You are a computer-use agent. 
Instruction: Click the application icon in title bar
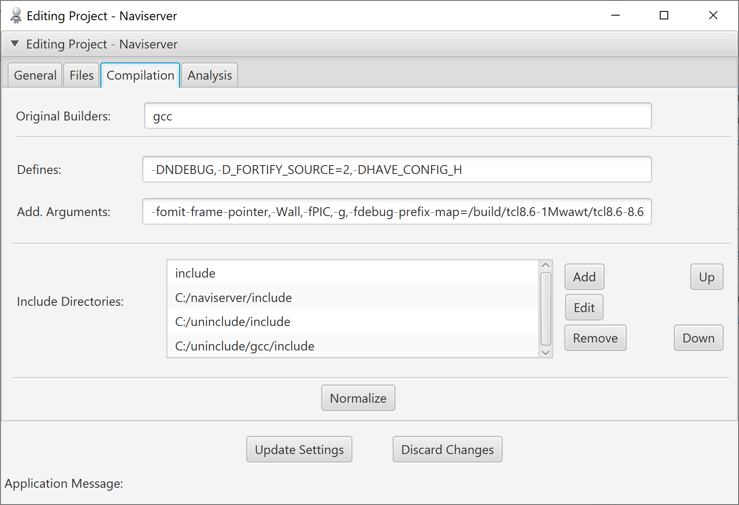click(16, 16)
